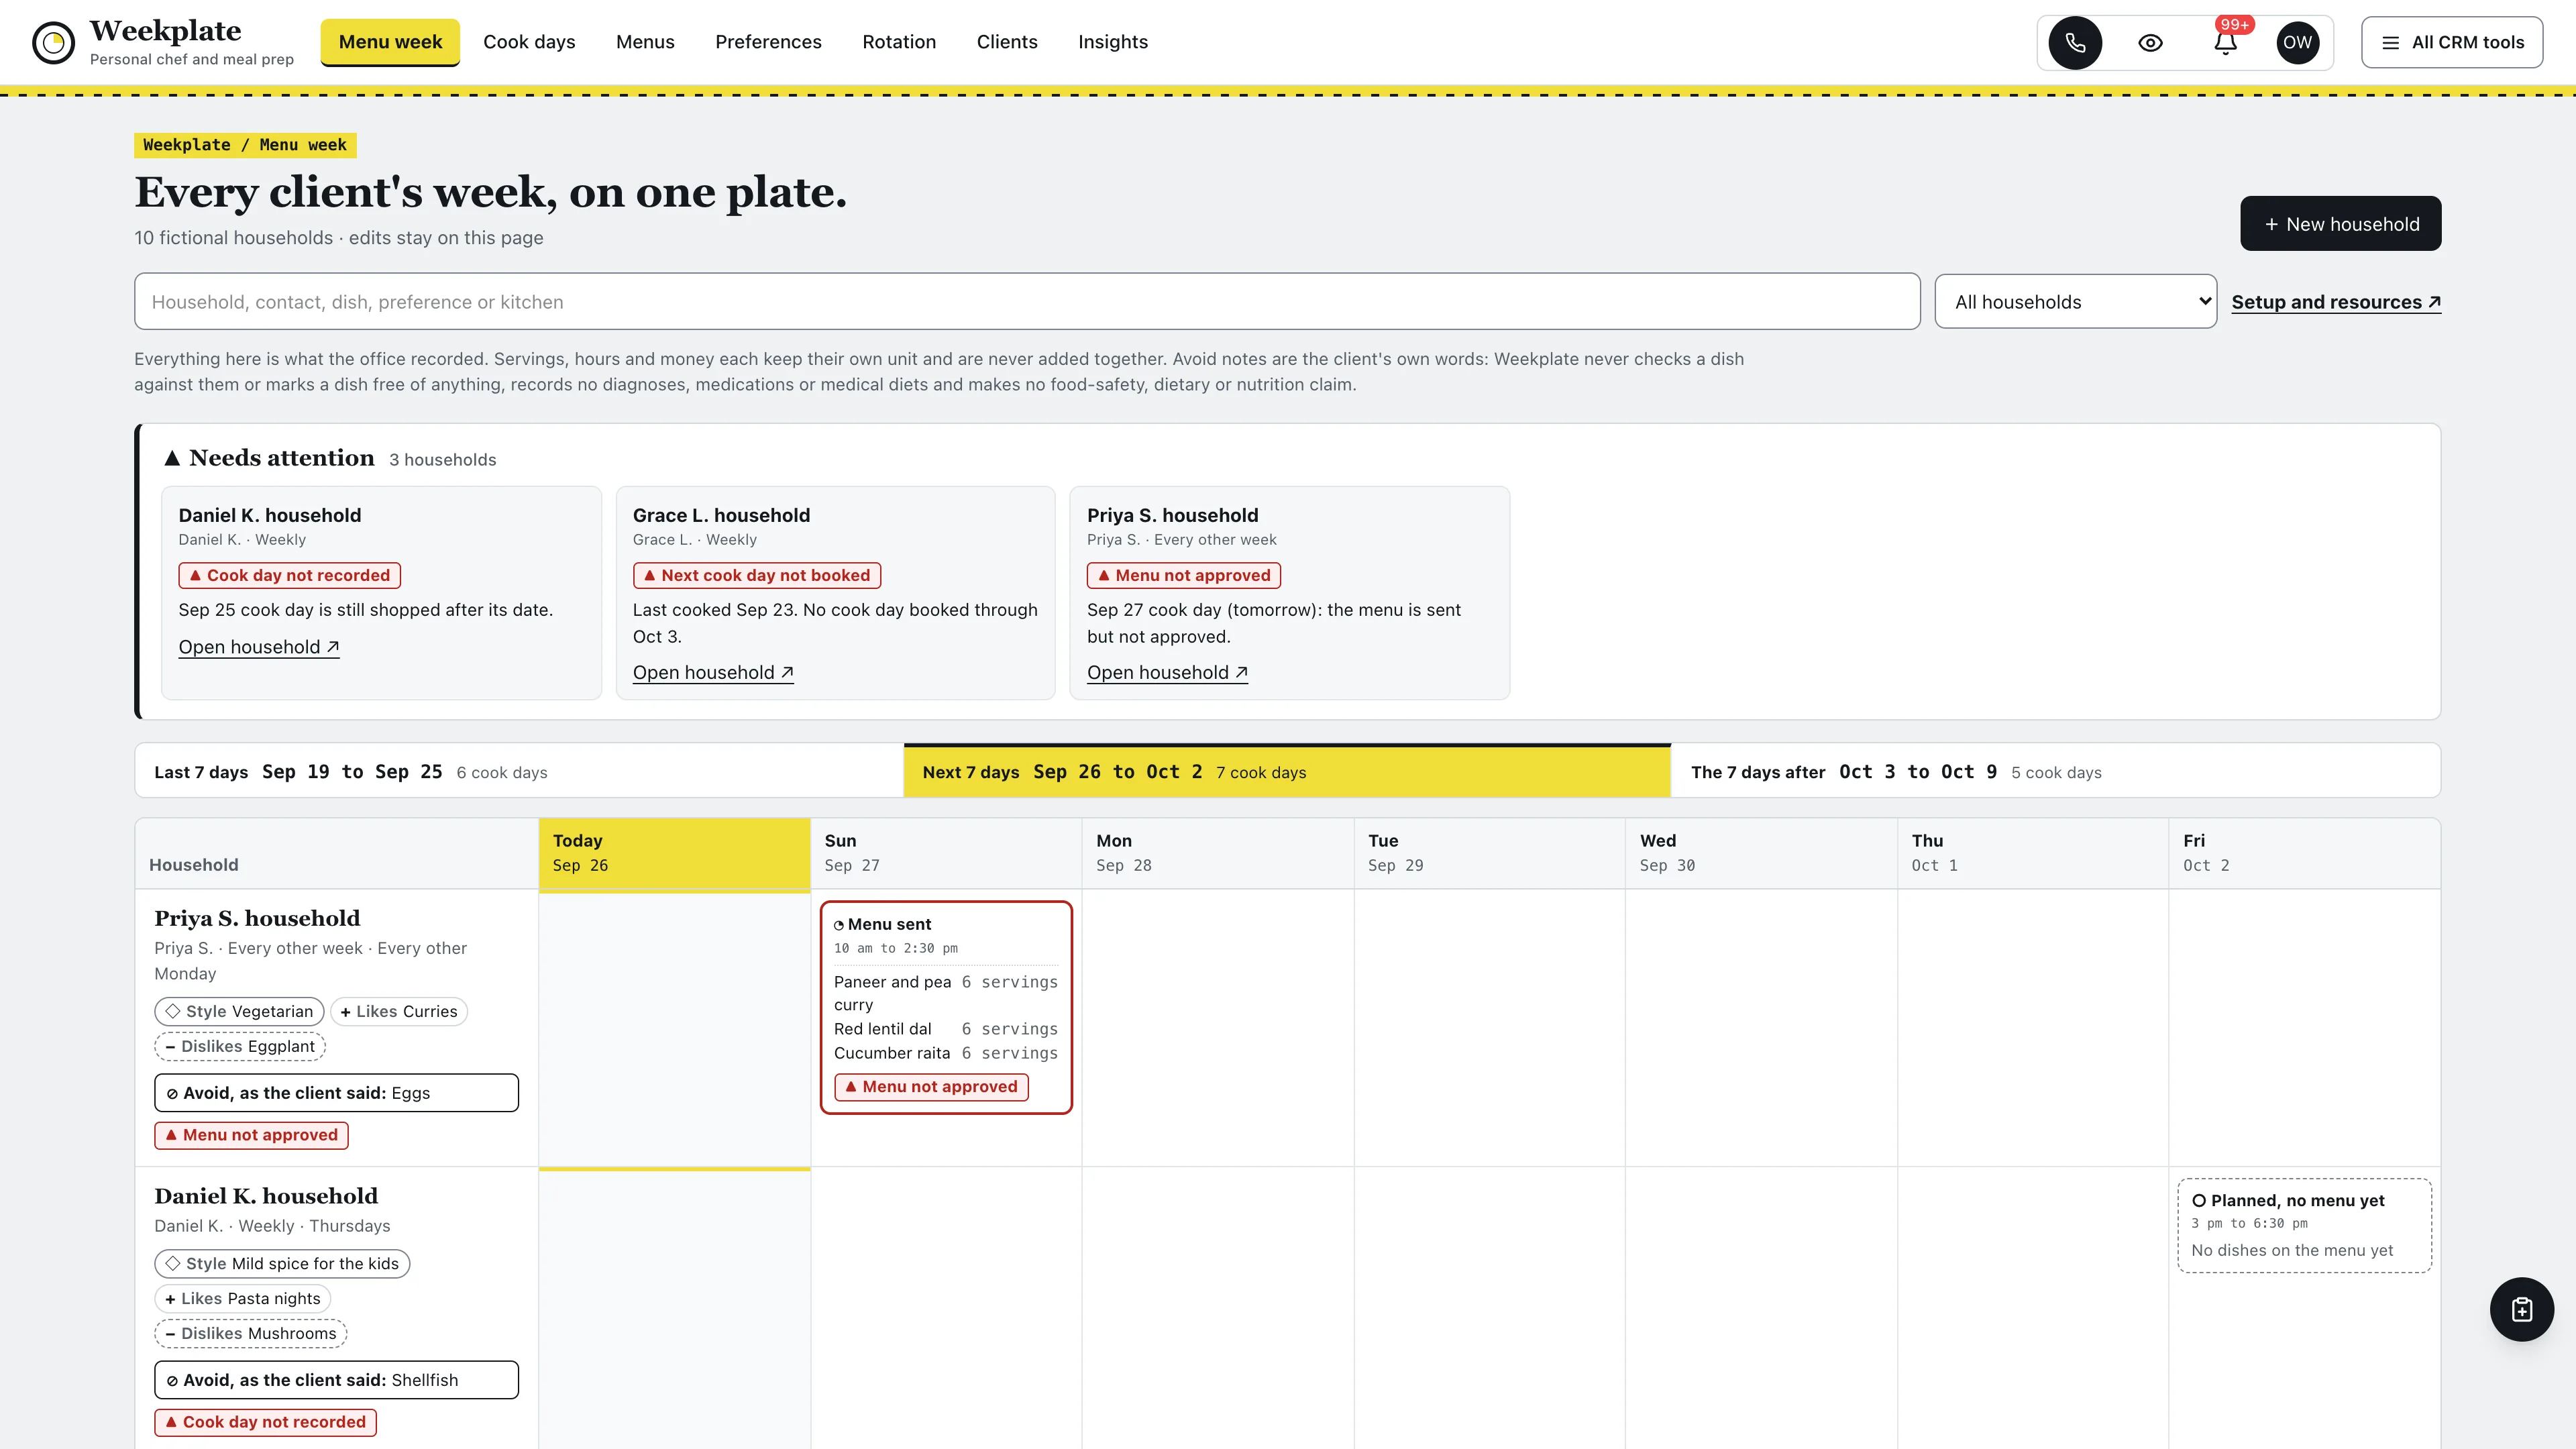The image size is (2576, 1449).
Task: Open Priya's Sun Sep 27 Menu sent card
Action: pyautogui.click(x=946, y=1007)
